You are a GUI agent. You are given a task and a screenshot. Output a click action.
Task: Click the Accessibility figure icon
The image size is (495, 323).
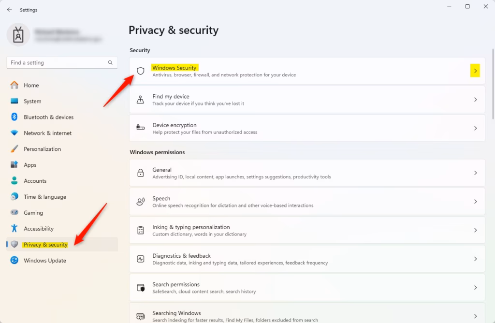(14, 228)
